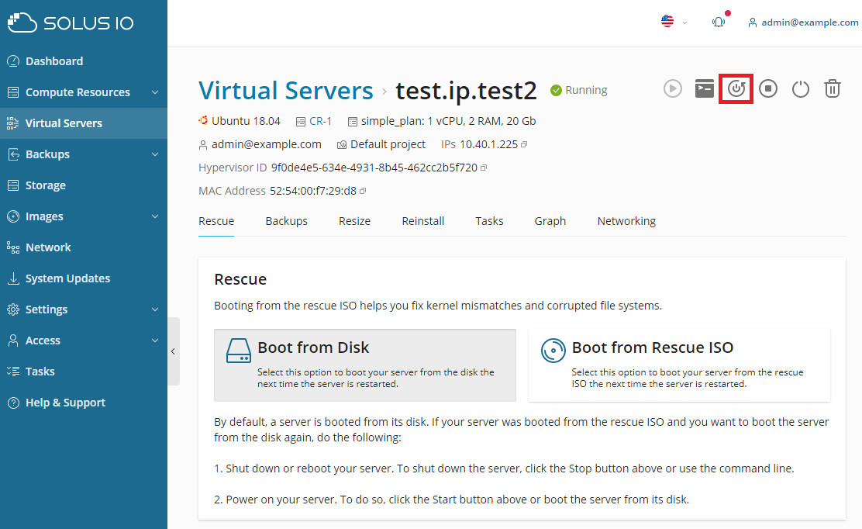
Task: Open the notifications bell icon
Action: click(x=719, y=22)
